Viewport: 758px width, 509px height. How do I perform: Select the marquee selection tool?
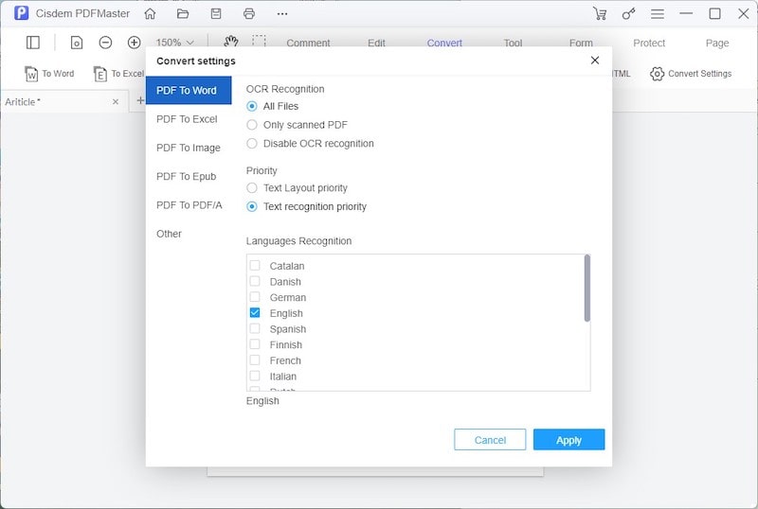click(259, 41)
